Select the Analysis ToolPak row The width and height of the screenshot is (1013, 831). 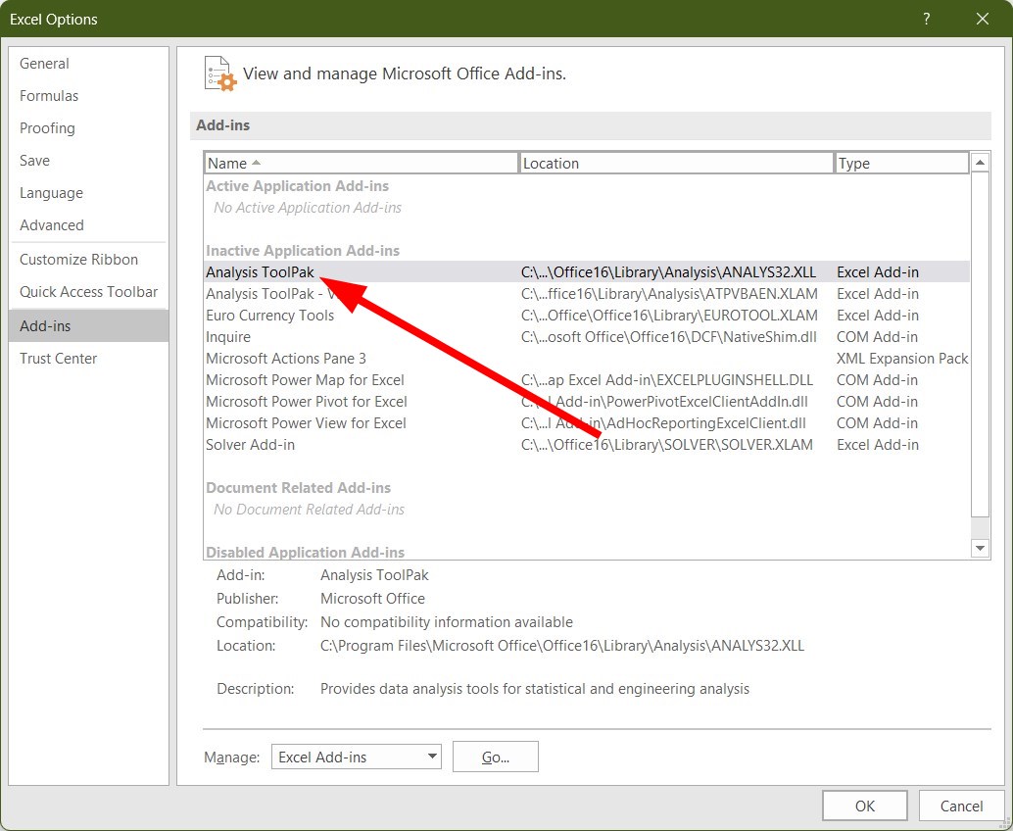(x=587, y=272)
